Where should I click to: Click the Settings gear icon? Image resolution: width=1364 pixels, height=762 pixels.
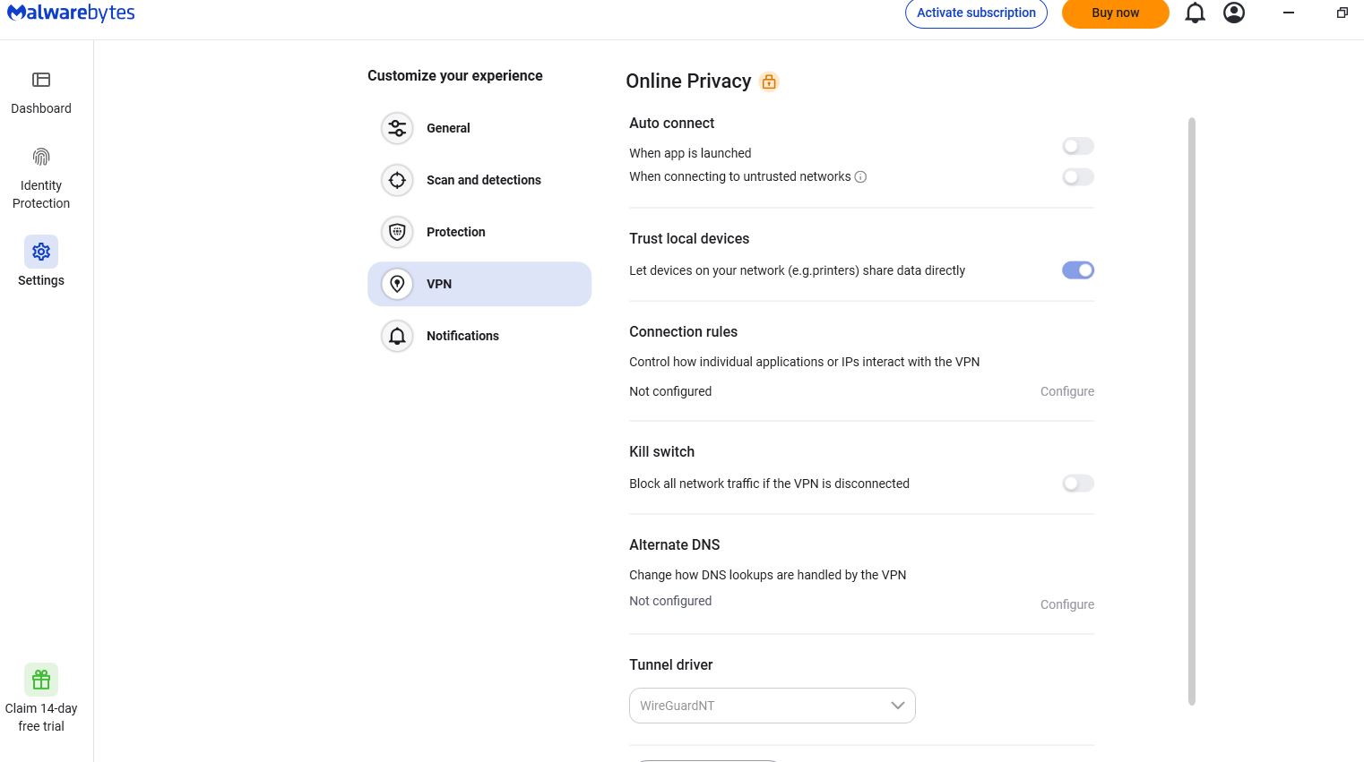click(41, 252)
